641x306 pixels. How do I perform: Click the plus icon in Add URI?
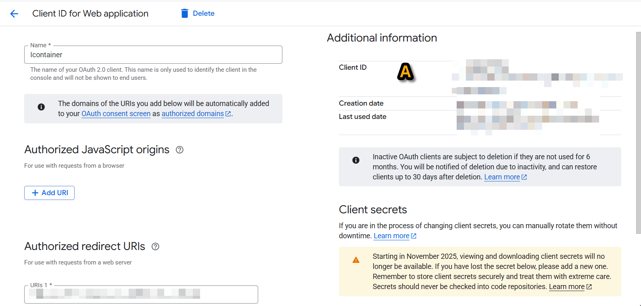(x=35, y=193)
